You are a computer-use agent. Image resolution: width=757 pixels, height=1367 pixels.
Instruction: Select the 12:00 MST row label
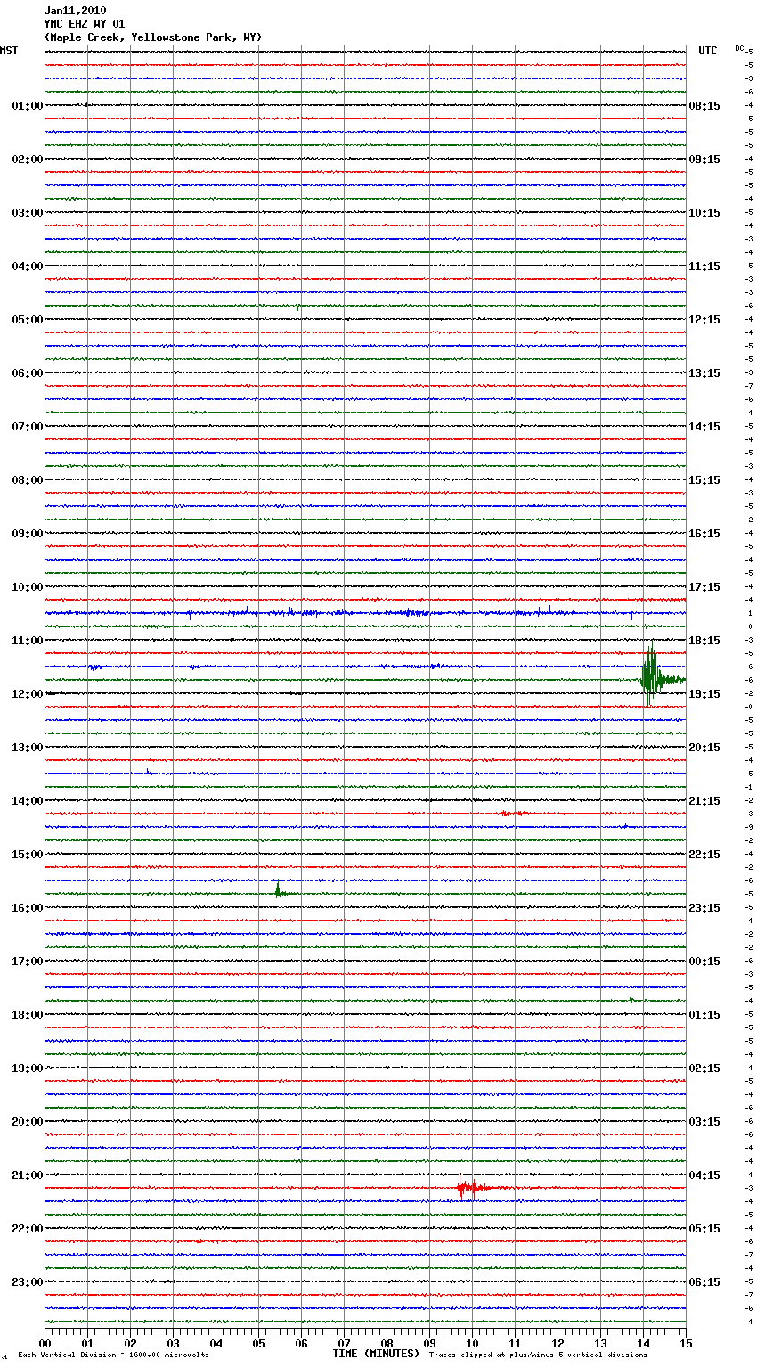[28, 694]
